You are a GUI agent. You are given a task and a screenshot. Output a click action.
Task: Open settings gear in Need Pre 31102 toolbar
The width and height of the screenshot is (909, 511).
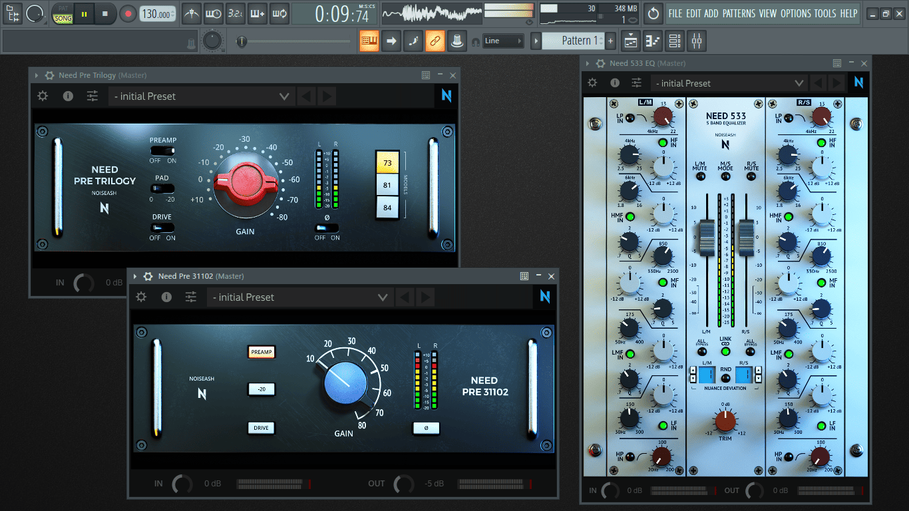tap(141, 297)
